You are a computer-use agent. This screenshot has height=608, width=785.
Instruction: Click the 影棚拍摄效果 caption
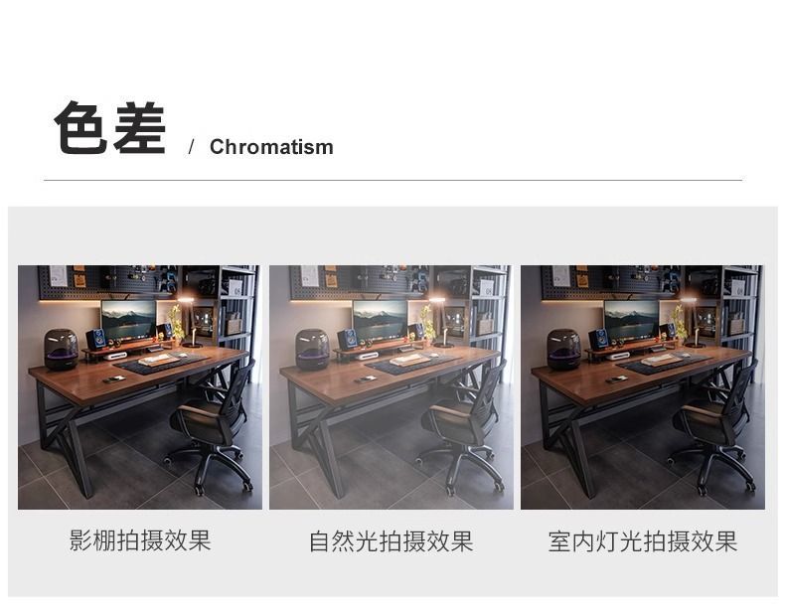(140, 540)
